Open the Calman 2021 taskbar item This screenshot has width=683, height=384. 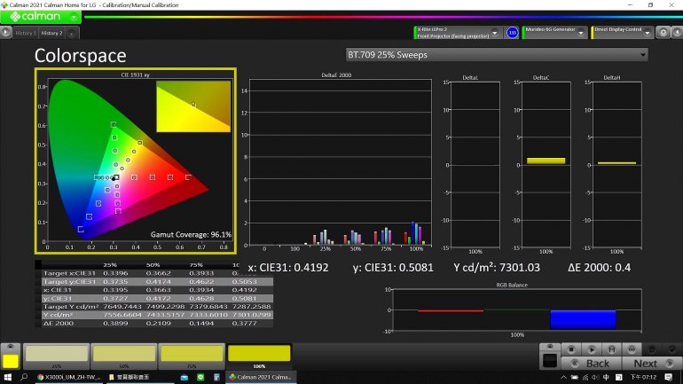pyautogui.click(x=261, y=377)
